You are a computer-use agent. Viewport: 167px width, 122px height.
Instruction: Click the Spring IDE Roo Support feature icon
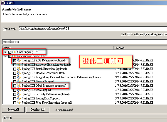19,90
